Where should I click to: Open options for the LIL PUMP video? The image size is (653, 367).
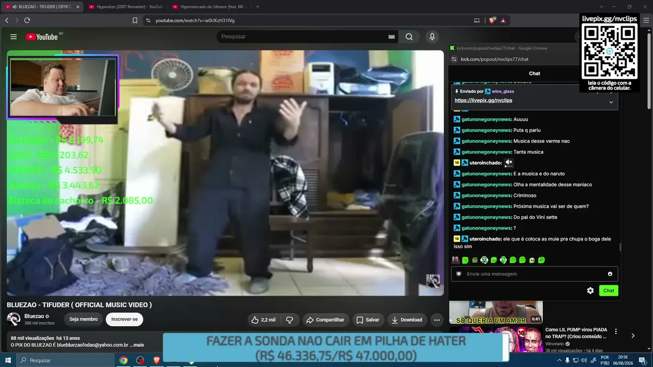click(616, 331)
